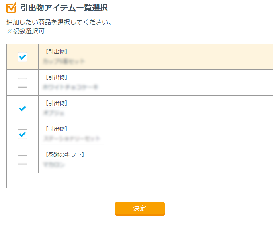Uncheck the fourth row's 引出物 checkbox
The height and width of the screenshot is (225, 279).
(23, 134)
